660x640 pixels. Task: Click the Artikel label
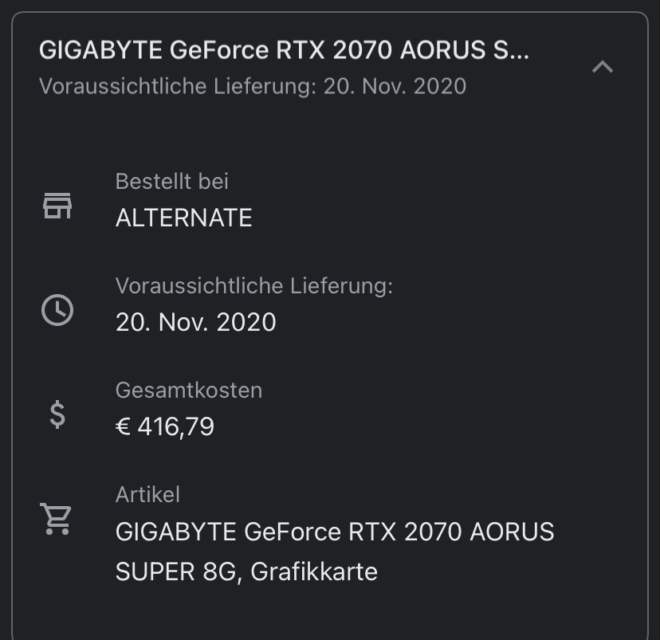147,495
